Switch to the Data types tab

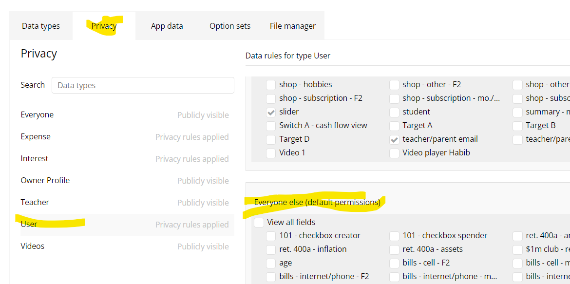point(41,26)
